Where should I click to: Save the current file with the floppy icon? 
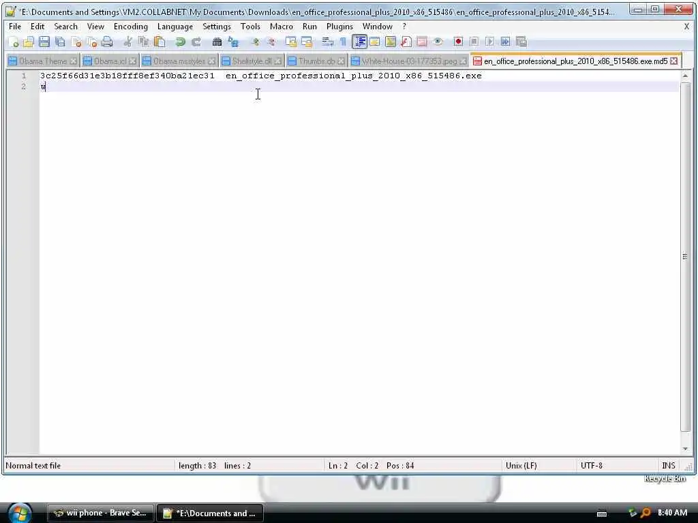click(x=44, y=42)
